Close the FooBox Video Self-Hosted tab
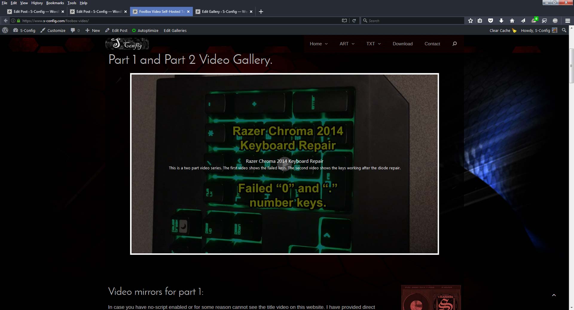 tap(188, 12)
